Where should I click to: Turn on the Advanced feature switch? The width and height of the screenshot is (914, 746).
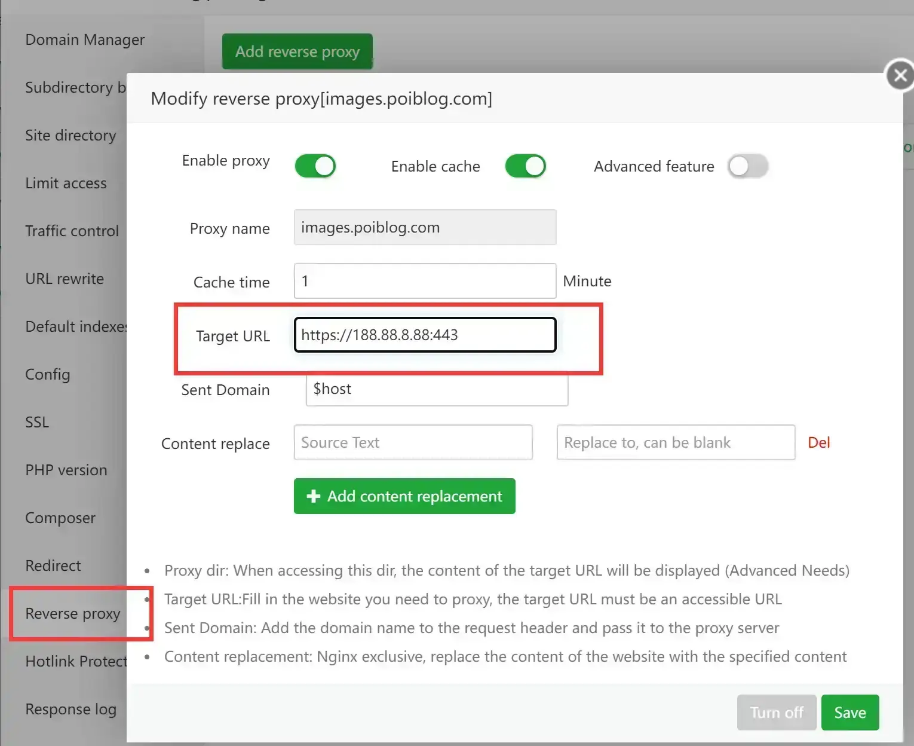pos(747,166)
